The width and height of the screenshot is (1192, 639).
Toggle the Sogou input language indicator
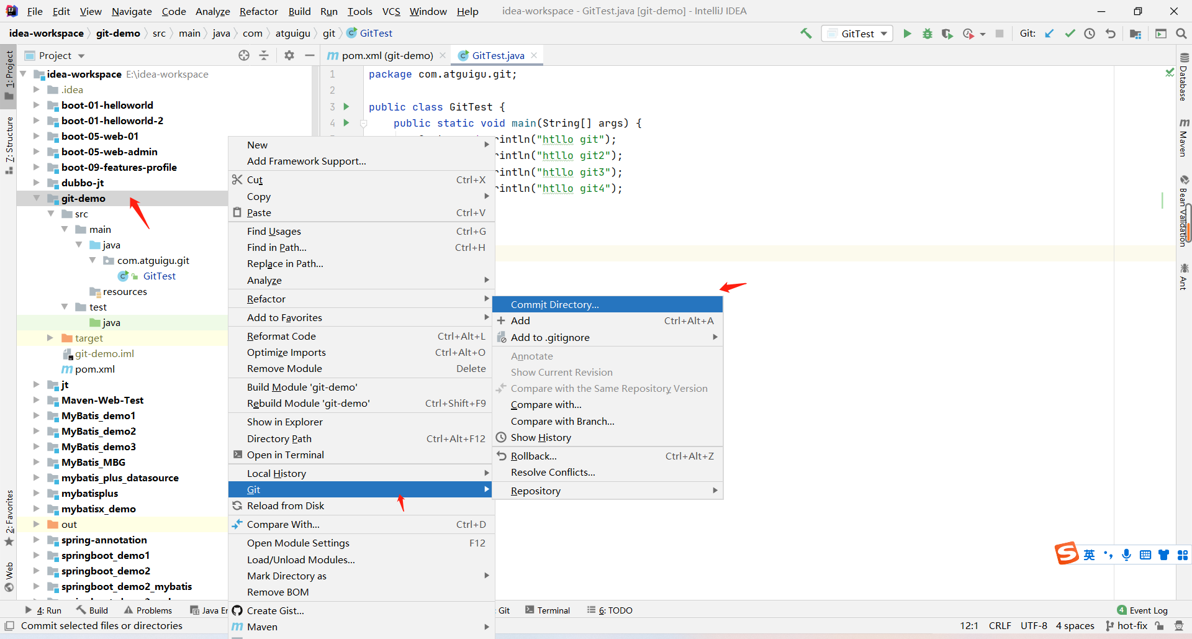click(1090, 555)
